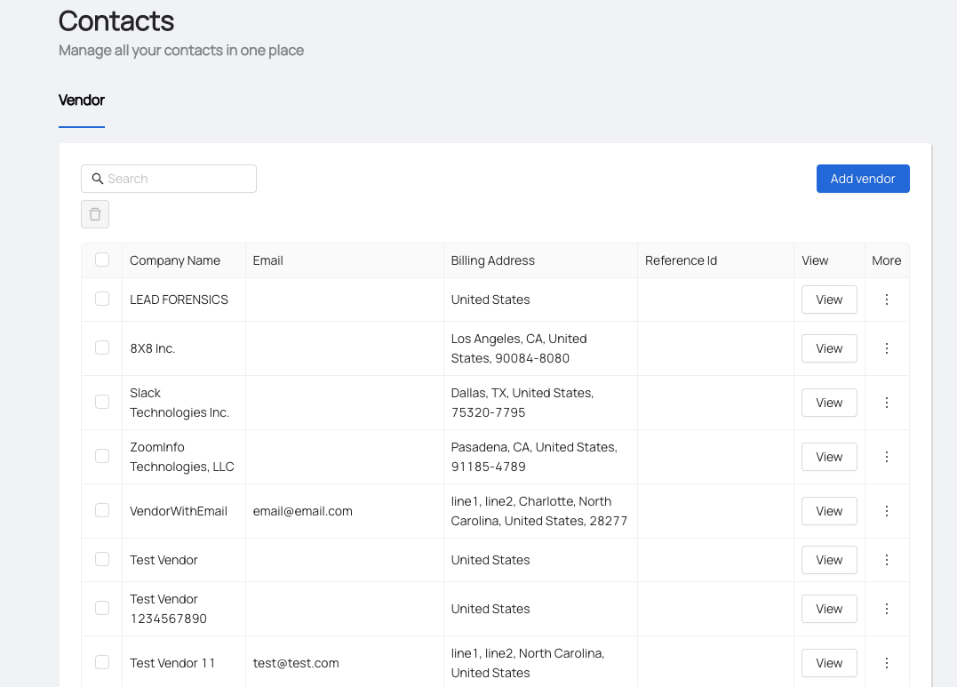Click the trash delete icon below search

[95, 214]
